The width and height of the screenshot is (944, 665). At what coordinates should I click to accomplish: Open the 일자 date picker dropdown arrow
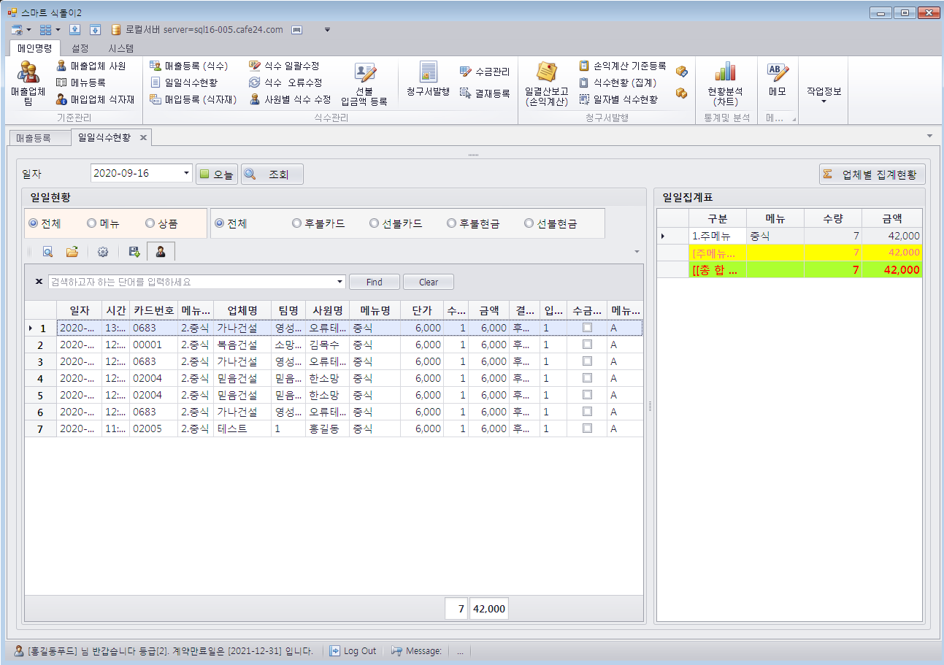click(x=187, y=174)
